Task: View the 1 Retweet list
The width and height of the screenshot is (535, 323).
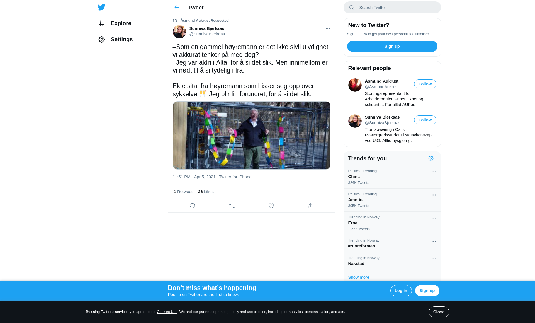Action: point(183,192)
